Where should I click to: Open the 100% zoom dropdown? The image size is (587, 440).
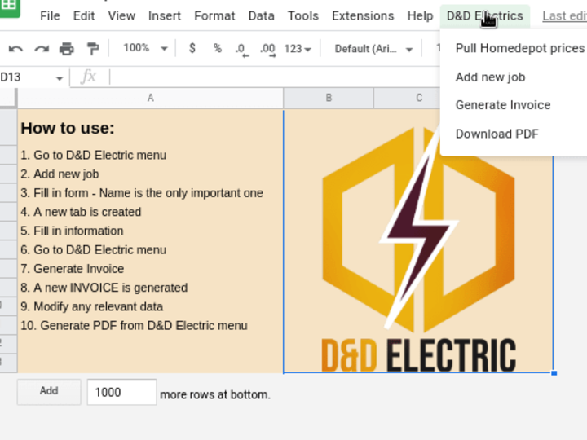click(x=145, y=48)
